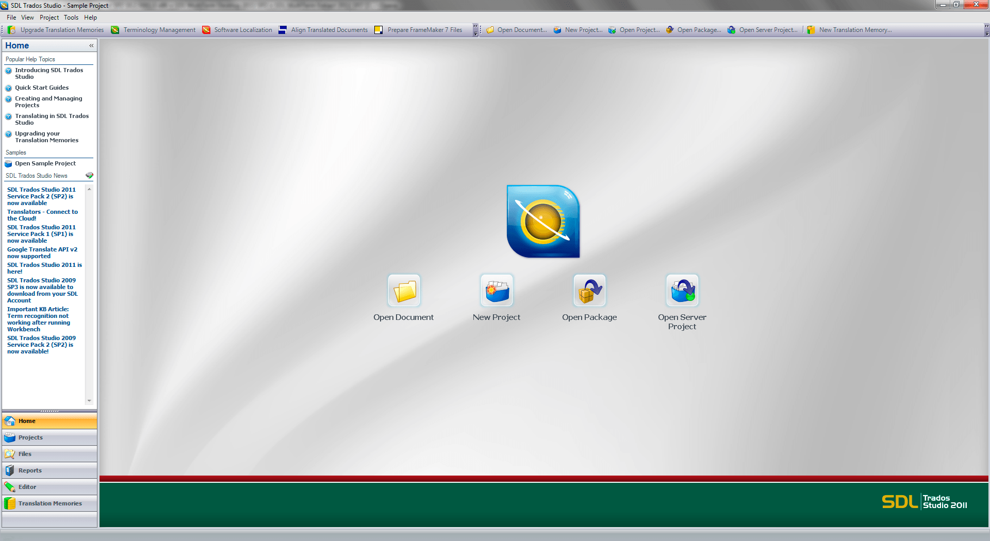Screen dimensions: 990x541
Task: Click Open Server Project... in the toolbar
Action: click(x=763, y=30)
